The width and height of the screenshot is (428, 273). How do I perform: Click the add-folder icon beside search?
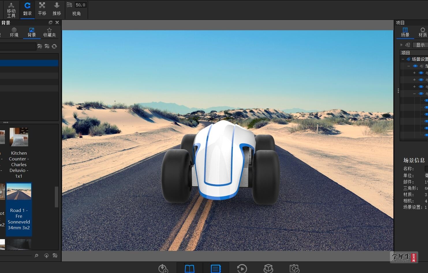[40, 46]
